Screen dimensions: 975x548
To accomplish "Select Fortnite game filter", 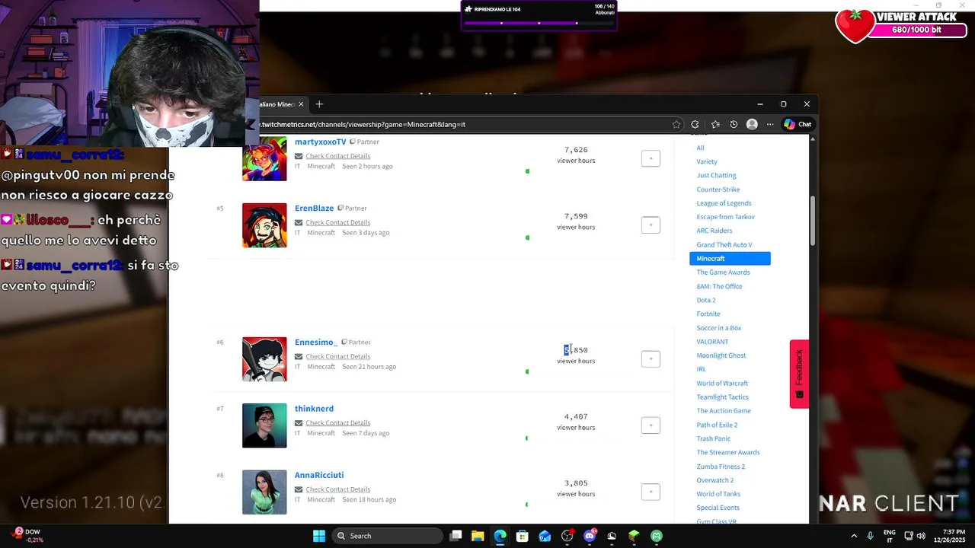I will [708, 314].
